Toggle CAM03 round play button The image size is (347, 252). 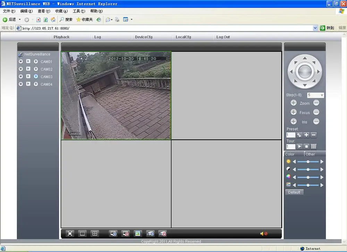coord(36,76)
